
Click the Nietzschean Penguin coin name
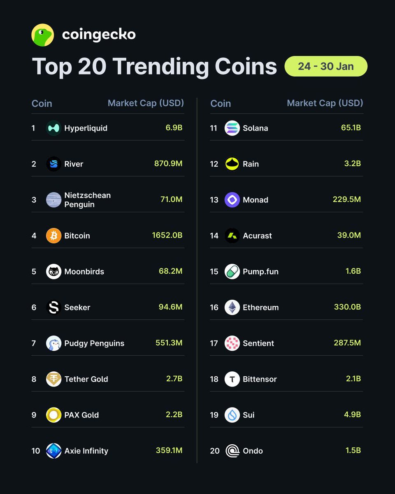pyautogui.click(x=87, y=200)
